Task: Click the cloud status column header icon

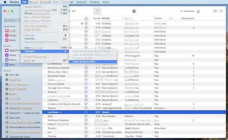Action: (86, 18)
